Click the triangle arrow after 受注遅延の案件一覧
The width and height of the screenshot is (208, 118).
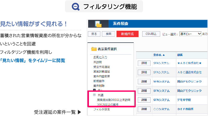(x=80, y=112)
